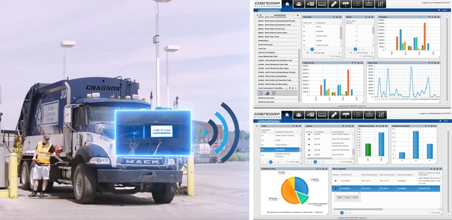
Task: Close the Quantities panel
Action: (x=438, y=17)
